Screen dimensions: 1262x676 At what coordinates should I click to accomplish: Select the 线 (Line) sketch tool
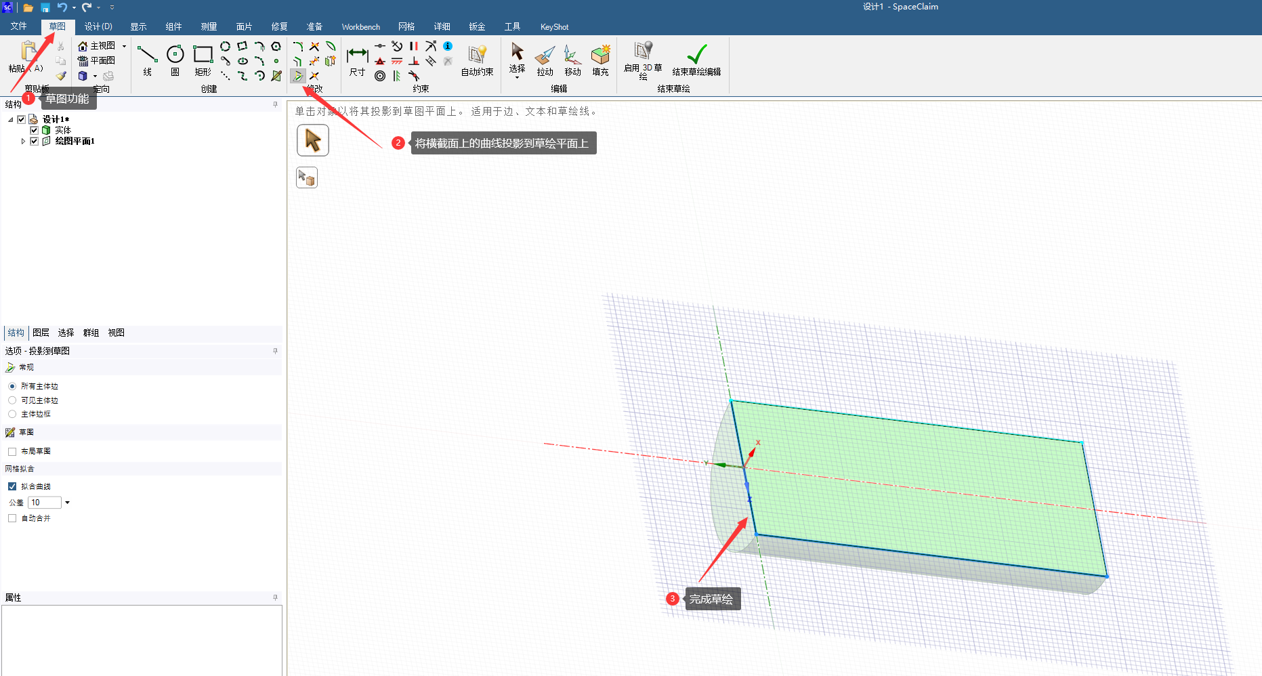[147, 58]
